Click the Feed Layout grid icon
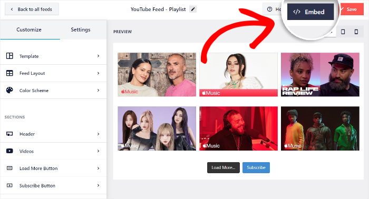Viewport: 369px width, 199px height. (x=9, y=73)
